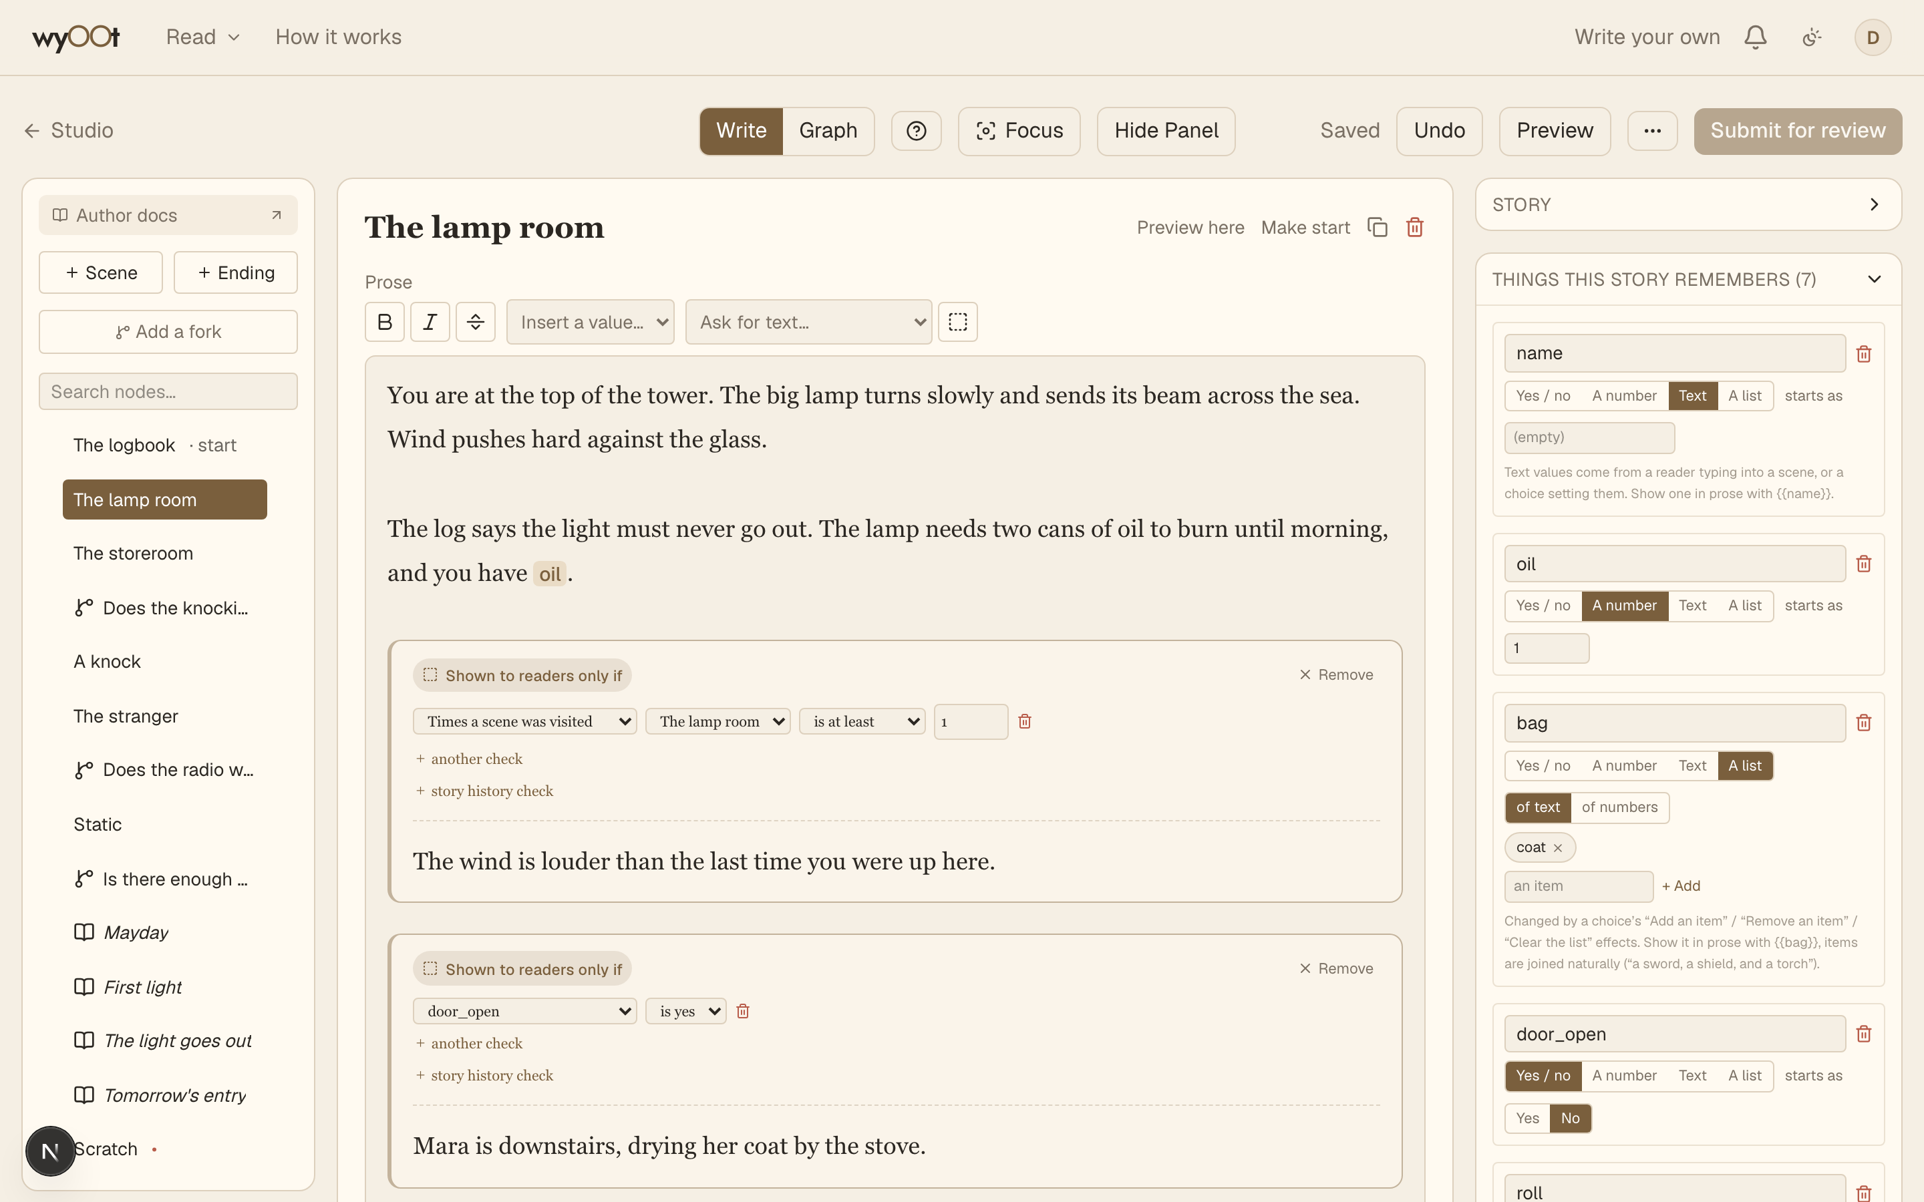Add a new Ending
Image resolution: width=1924 pixels, height=1202 pixels.
click(236, 272)
